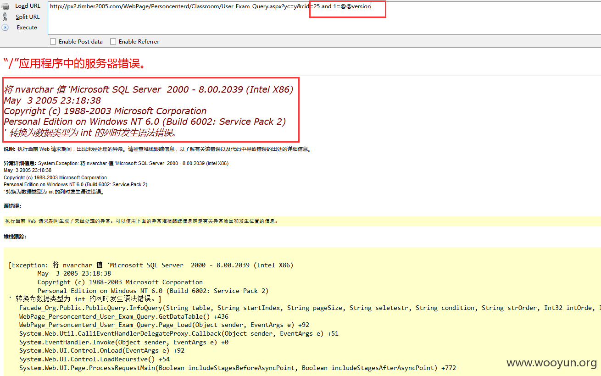Viewport: 601px width, 376px height.
Task: Select the Load URL text label
Action: [28, 6]
